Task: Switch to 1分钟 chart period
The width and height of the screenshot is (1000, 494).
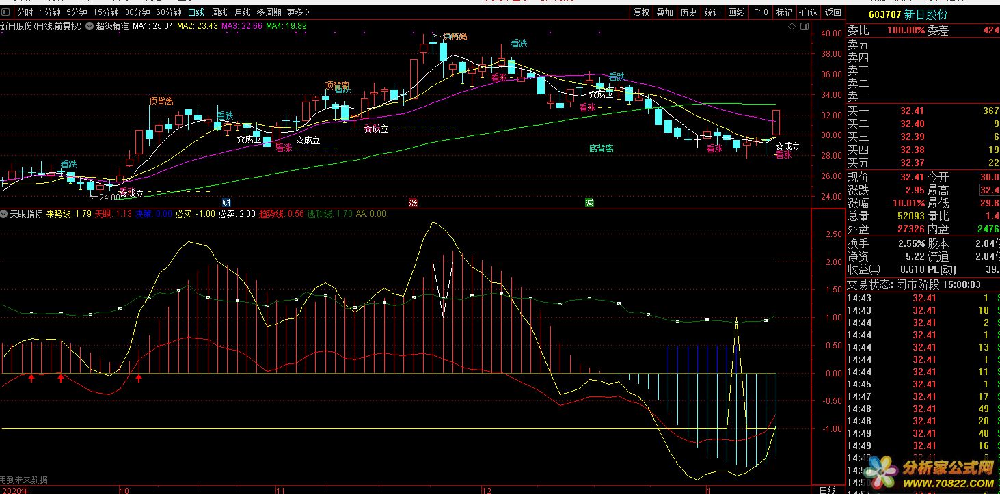Action: pos(50,12)
